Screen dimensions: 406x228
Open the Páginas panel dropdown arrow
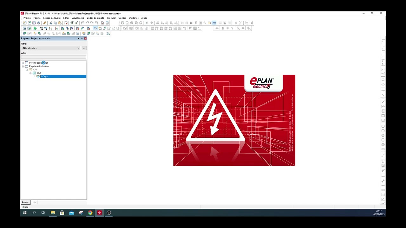point(78,38)
